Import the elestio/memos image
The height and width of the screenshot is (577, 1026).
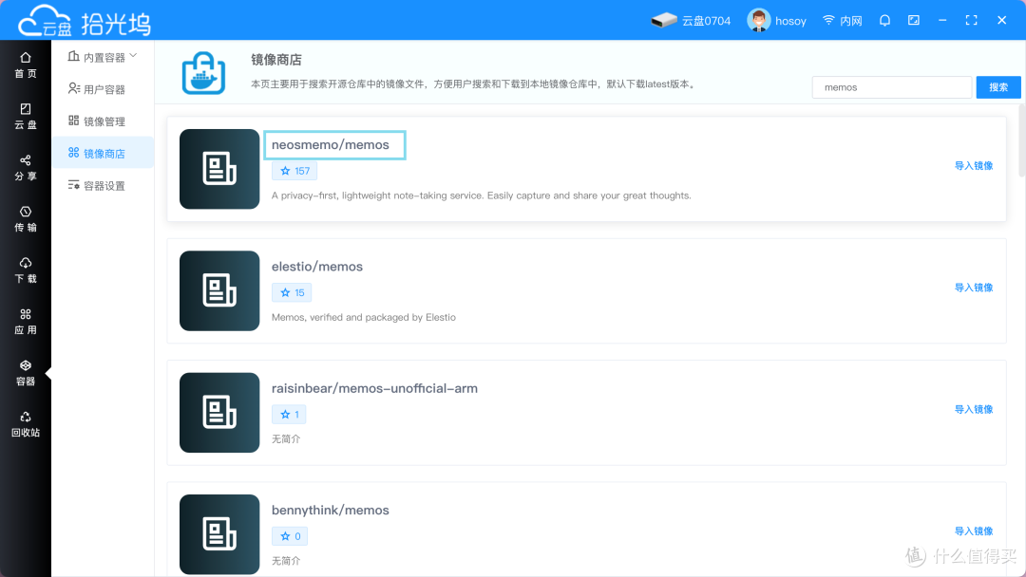(973, 288)
